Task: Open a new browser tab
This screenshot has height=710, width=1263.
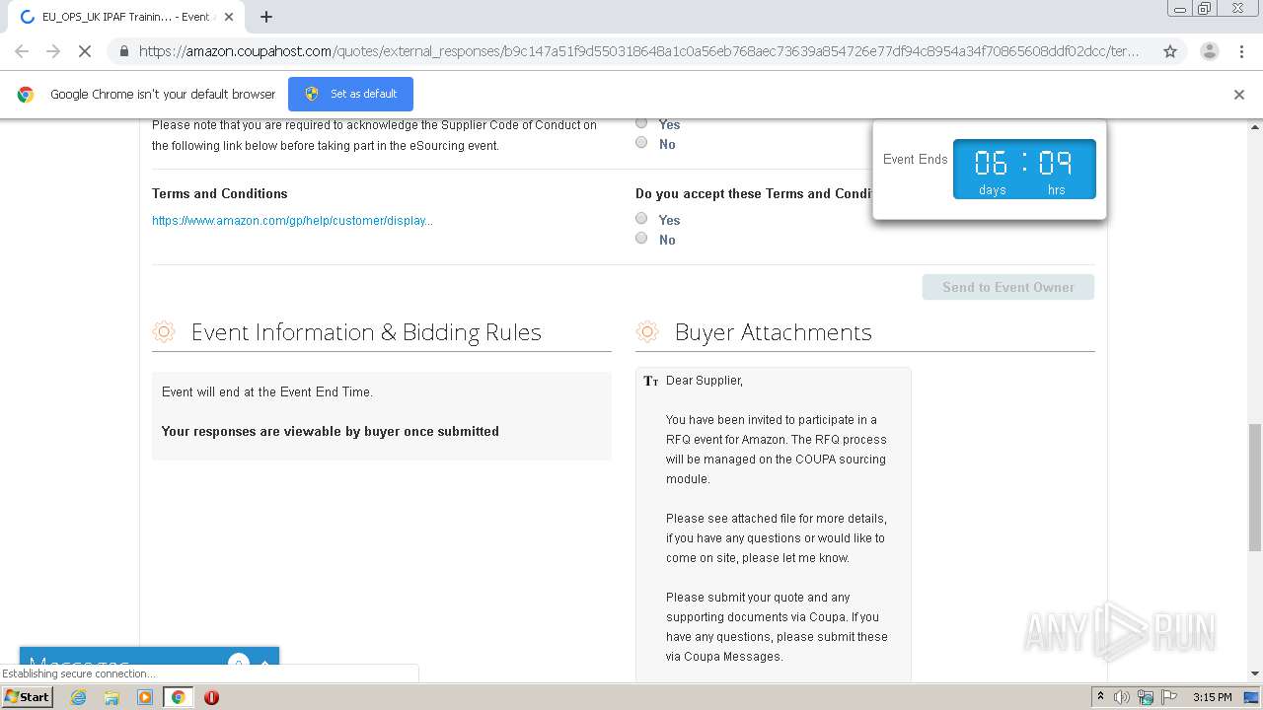Action: tap(266, 17)
